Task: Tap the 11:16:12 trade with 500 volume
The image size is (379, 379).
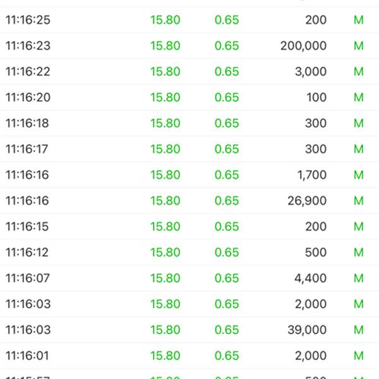Action: [x=189, y=253]
